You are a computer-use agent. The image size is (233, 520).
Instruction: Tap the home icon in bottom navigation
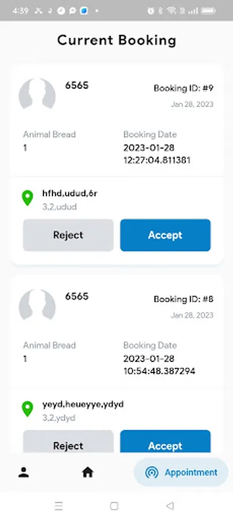88,472
